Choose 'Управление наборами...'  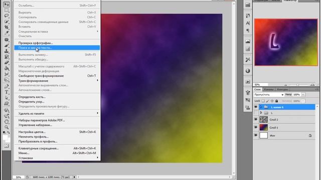point(57,125)
